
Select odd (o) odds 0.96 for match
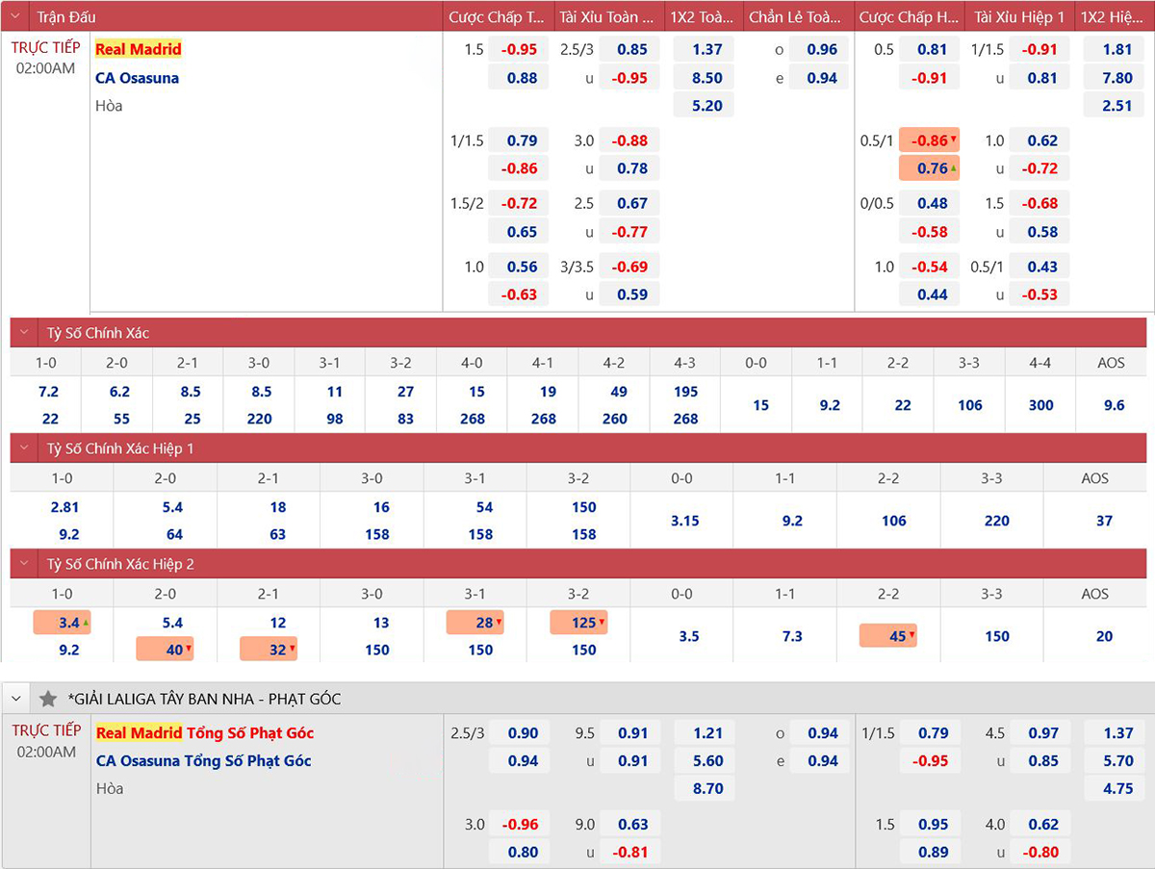(x=821, y=50)
